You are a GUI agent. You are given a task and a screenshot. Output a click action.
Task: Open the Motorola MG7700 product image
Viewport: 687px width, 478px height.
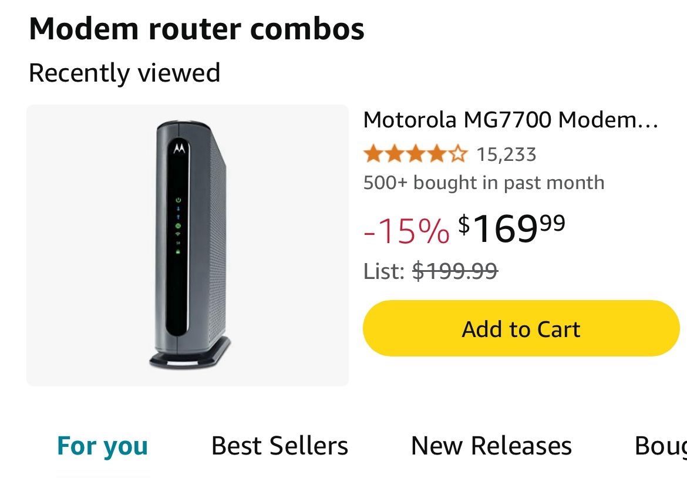click(x=187, y=245)
